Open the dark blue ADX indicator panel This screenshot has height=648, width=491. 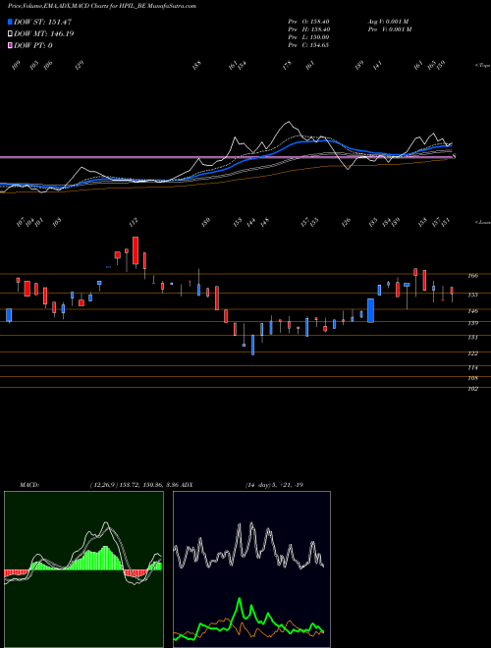pos(251,569)
